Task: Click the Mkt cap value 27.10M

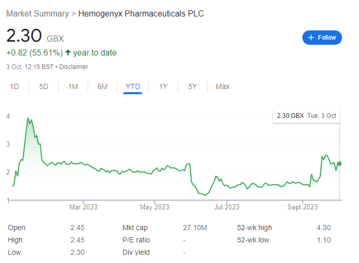Action: (x=195, y=228)
